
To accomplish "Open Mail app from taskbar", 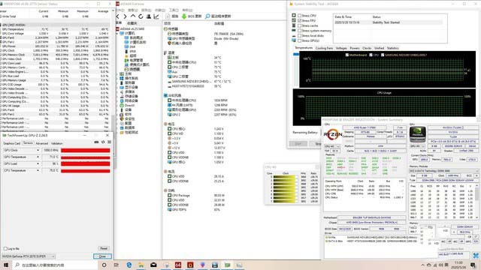I will pyautogui.click(x=153, y=265).
